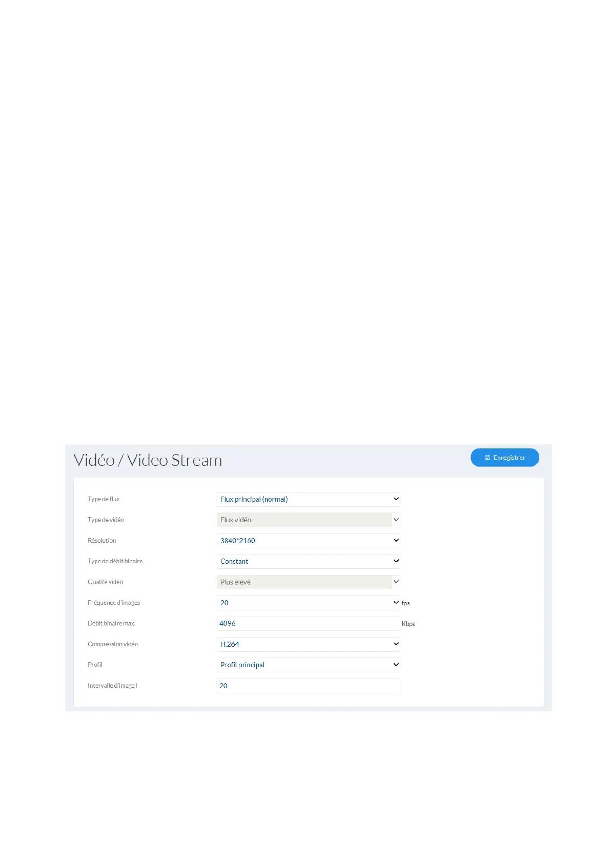
Task: Open the disabled Type de vidéo dropdown
Action: (309, 520)
